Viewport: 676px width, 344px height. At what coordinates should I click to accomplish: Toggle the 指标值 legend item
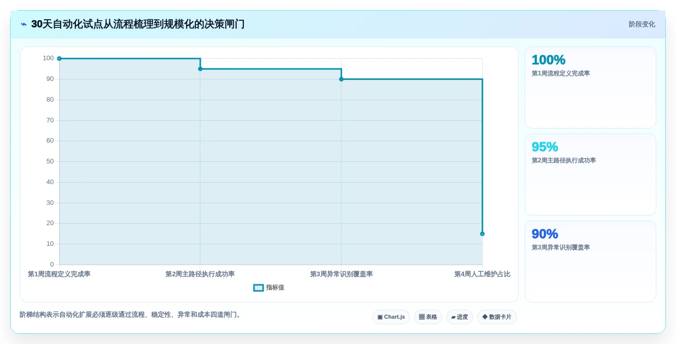tap(269, 287)
